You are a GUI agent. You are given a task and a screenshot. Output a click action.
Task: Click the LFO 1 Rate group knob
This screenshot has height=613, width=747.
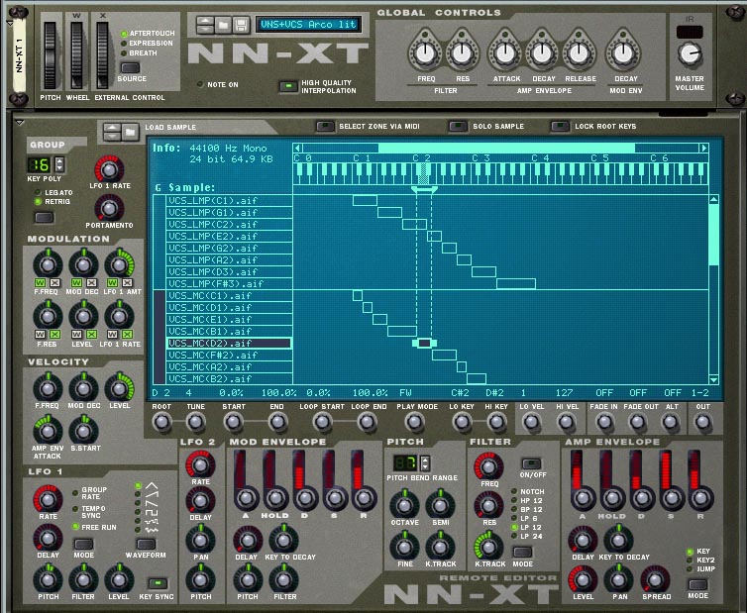point(109,169)
